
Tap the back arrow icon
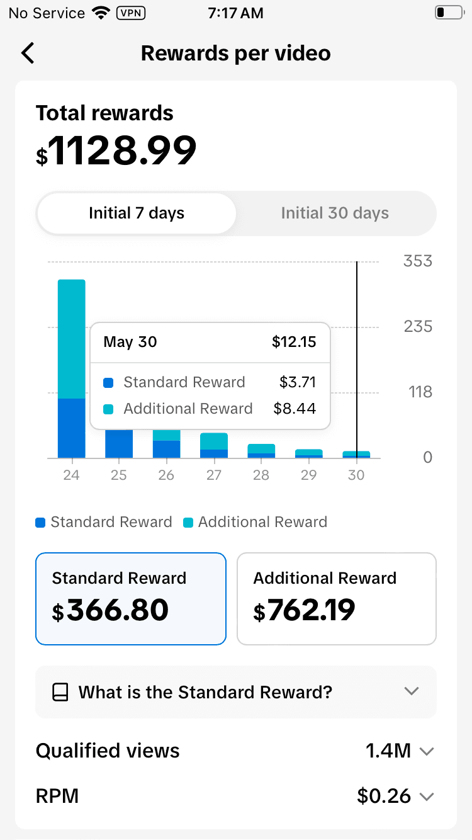click(28, 54)
